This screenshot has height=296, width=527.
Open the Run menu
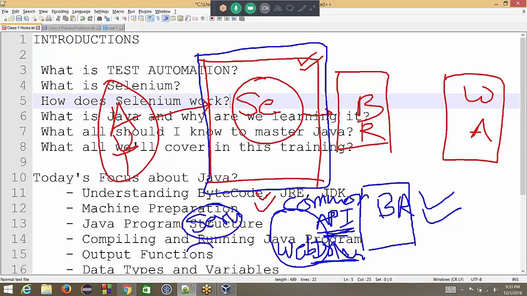[131, 11]
